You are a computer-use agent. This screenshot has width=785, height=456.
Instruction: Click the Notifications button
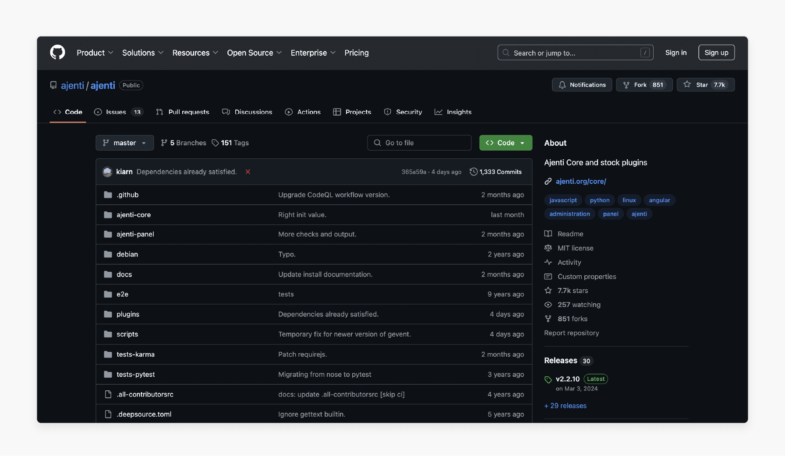582,85
